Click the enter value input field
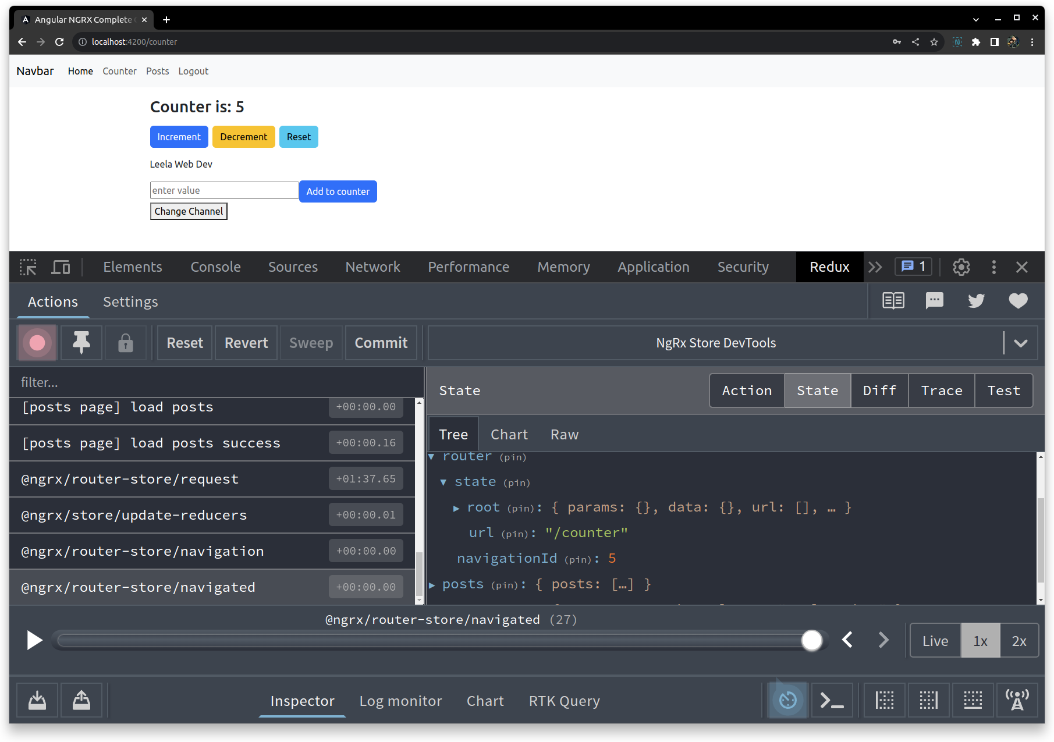 click(x=223, y=190)
